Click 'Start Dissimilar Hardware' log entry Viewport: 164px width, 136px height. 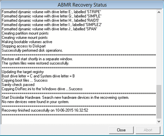[x=65, y=97]
